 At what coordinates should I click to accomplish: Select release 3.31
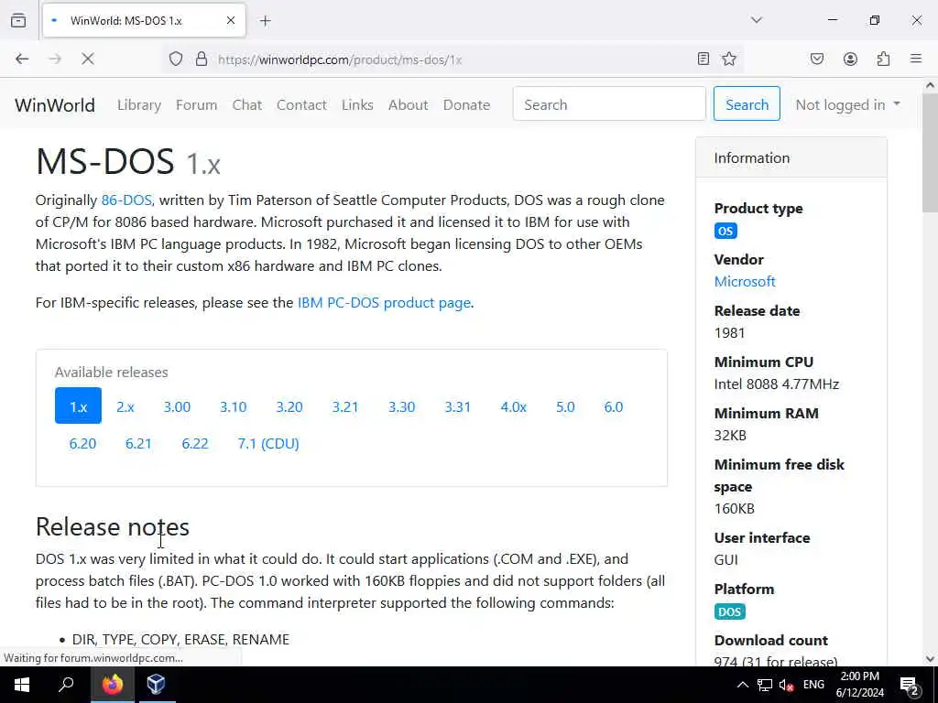[458, 406]
